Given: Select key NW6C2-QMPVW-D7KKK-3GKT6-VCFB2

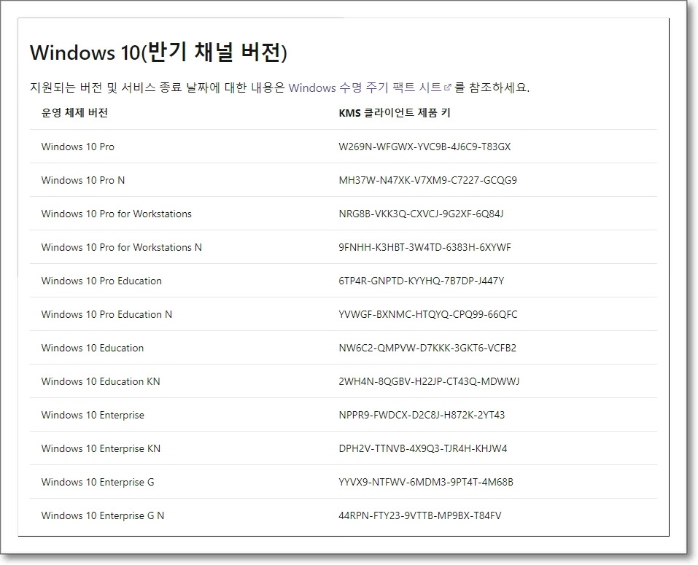Looking at the screenshot, I should [x=427, y=348].
